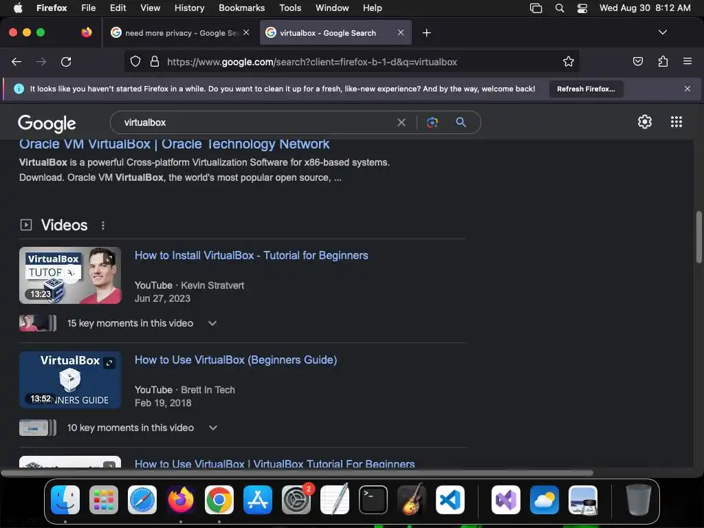Screen dimensions: 704x528
Task: List all tabs dropdown arrow
Action: pyautogui.click(x=662, y=32)
